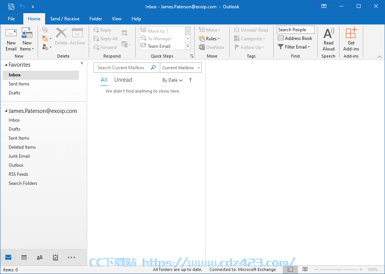Select Inbox under Favorites
Image resolution: width=385 pixels, height=274 pixels.
41,75
